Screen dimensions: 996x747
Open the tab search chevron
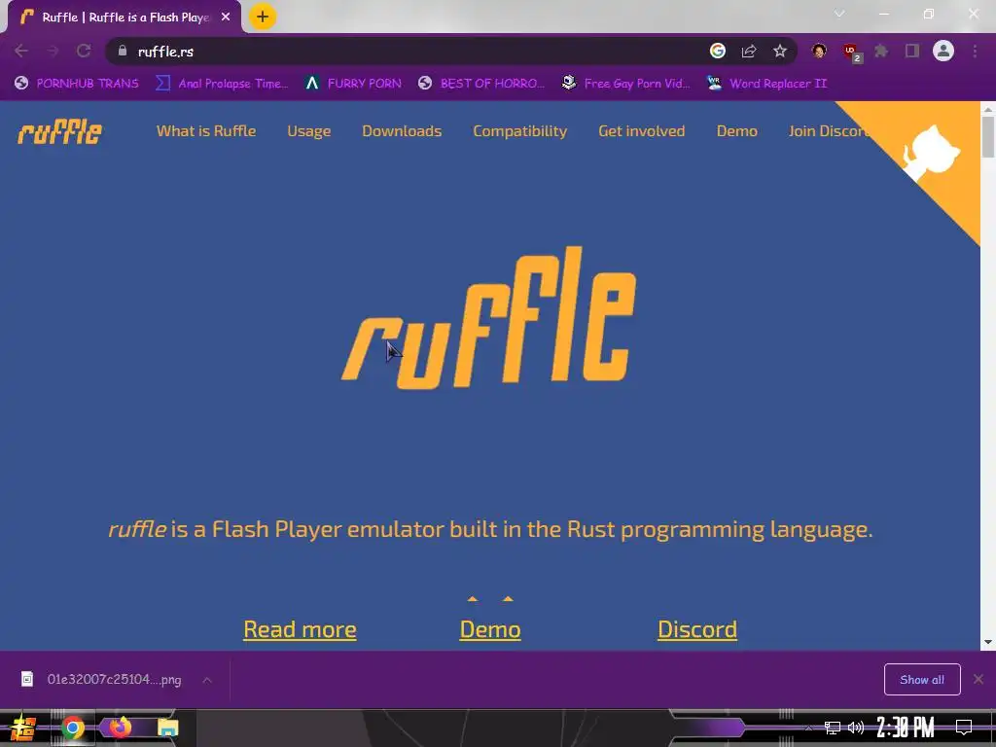(839, 14)
